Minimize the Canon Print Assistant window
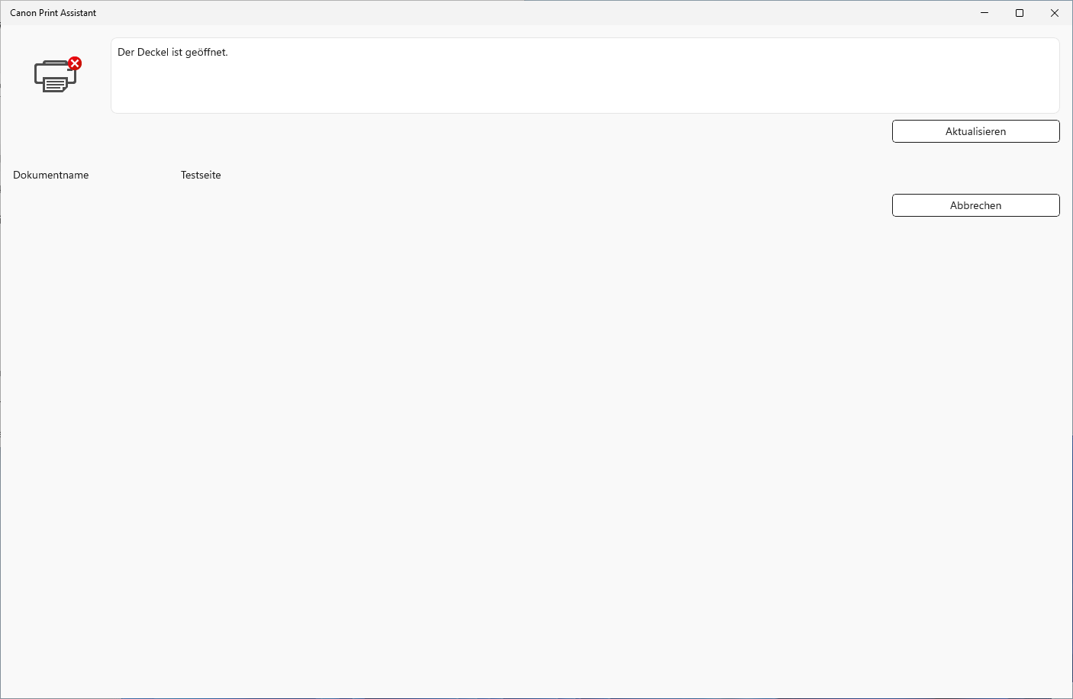The height and width of the screenshot is (699, 1073). pyautogui.click(x=984, y=13)
